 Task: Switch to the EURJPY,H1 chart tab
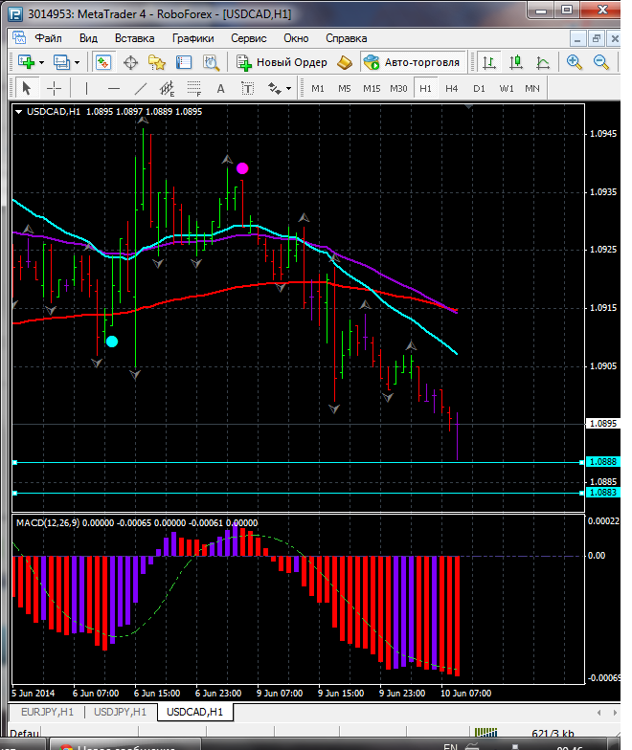[46, 712]
